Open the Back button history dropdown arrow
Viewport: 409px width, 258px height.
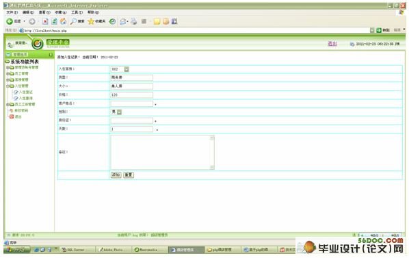(25, 21)
